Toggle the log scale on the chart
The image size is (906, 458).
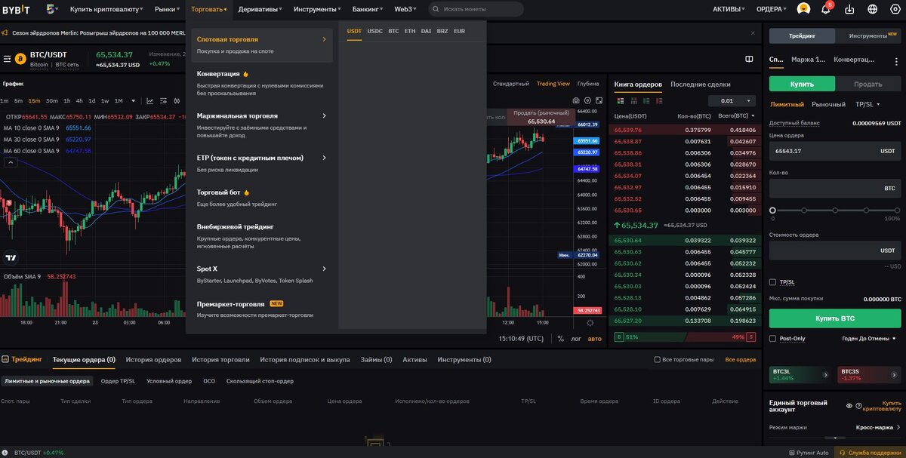(x=576, y=339)
